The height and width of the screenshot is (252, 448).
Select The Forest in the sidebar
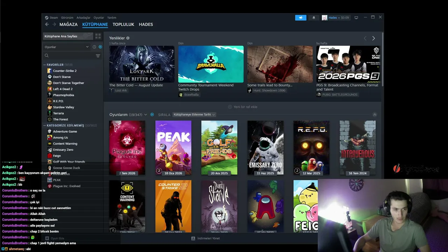61,119
